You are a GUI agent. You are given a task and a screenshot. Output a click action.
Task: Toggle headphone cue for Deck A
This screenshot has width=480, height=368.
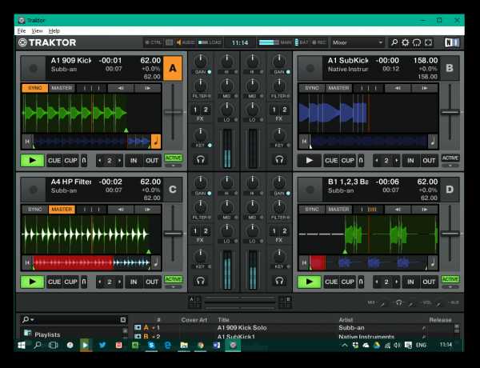(x=200, y=159)
